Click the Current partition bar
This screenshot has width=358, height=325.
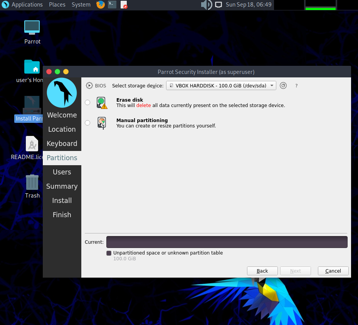point(227,242)
